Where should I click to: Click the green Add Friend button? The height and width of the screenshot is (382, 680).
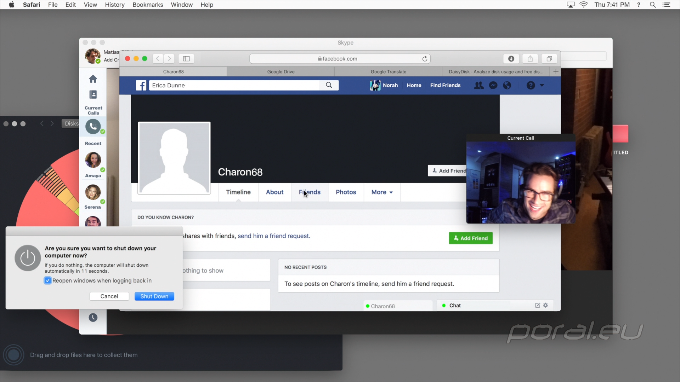point(471,238)
